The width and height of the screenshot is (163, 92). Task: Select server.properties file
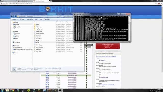[39, 48]
